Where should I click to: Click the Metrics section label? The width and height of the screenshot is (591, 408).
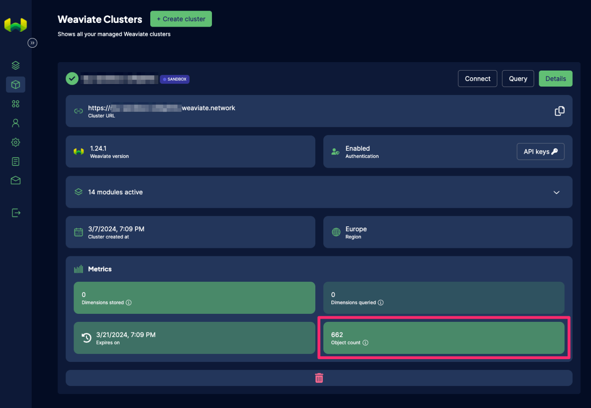[100, 269]
